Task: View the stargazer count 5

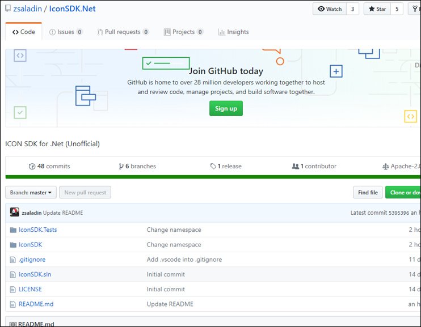Action: point(397,9)
